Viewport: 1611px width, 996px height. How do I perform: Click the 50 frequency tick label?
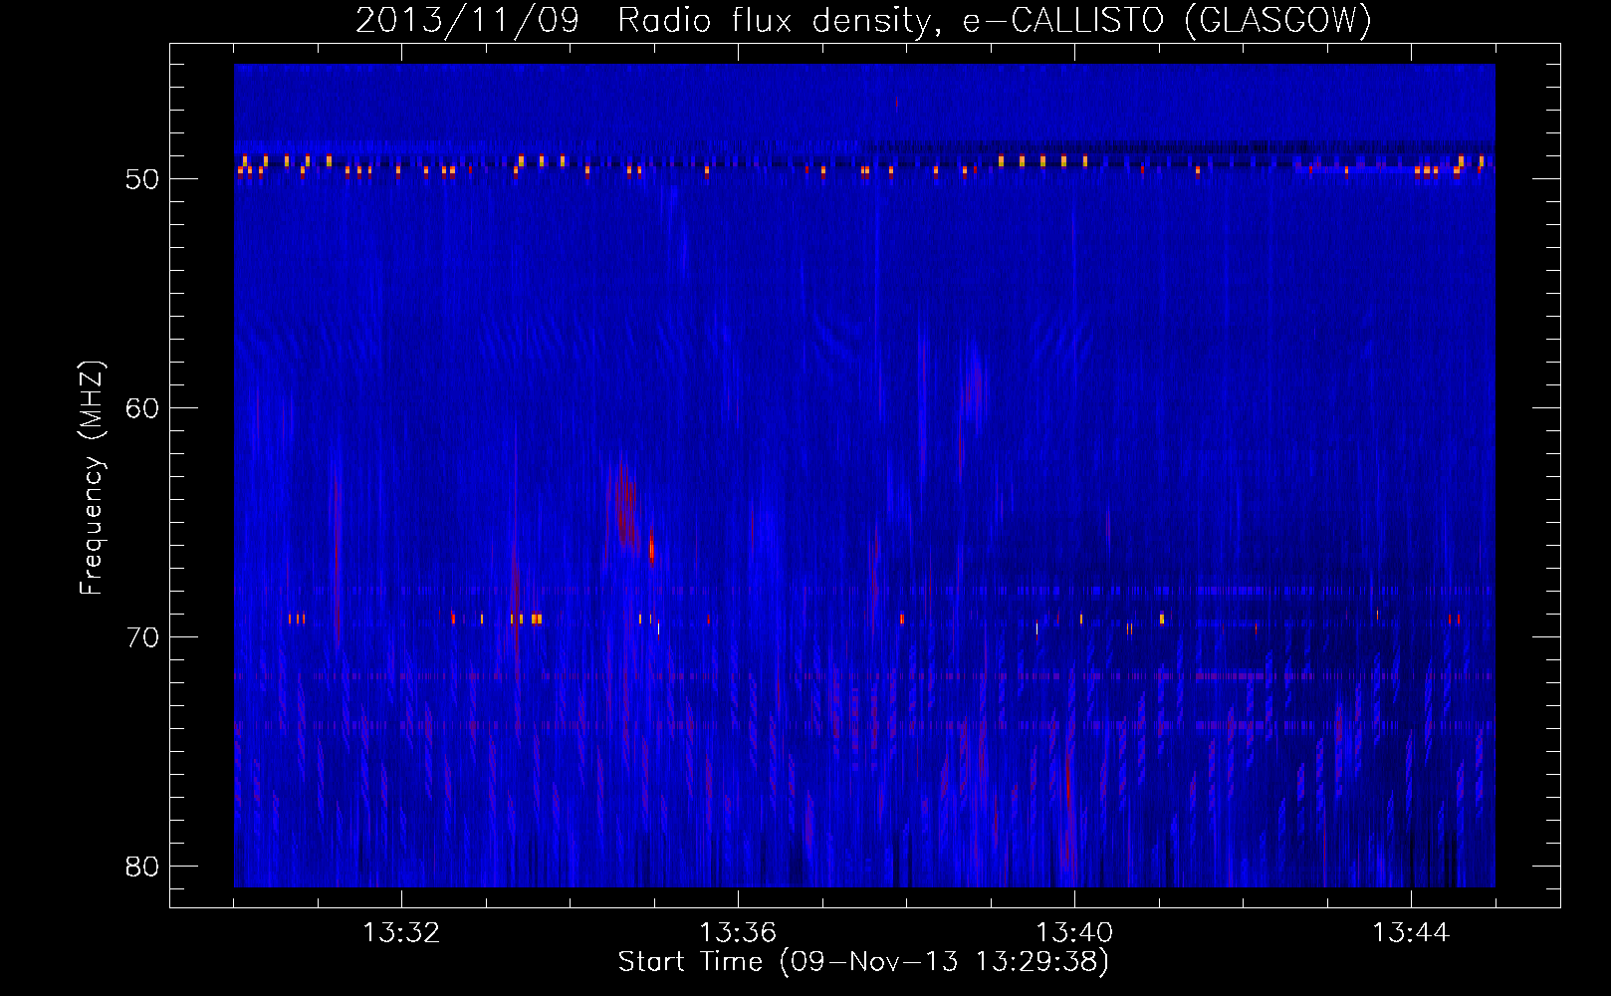pyautogui.click(x=142, y=179)
